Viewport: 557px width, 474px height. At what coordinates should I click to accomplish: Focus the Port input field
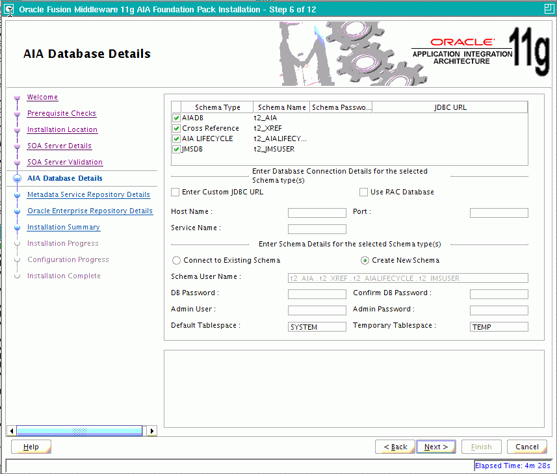coord(499,213)
